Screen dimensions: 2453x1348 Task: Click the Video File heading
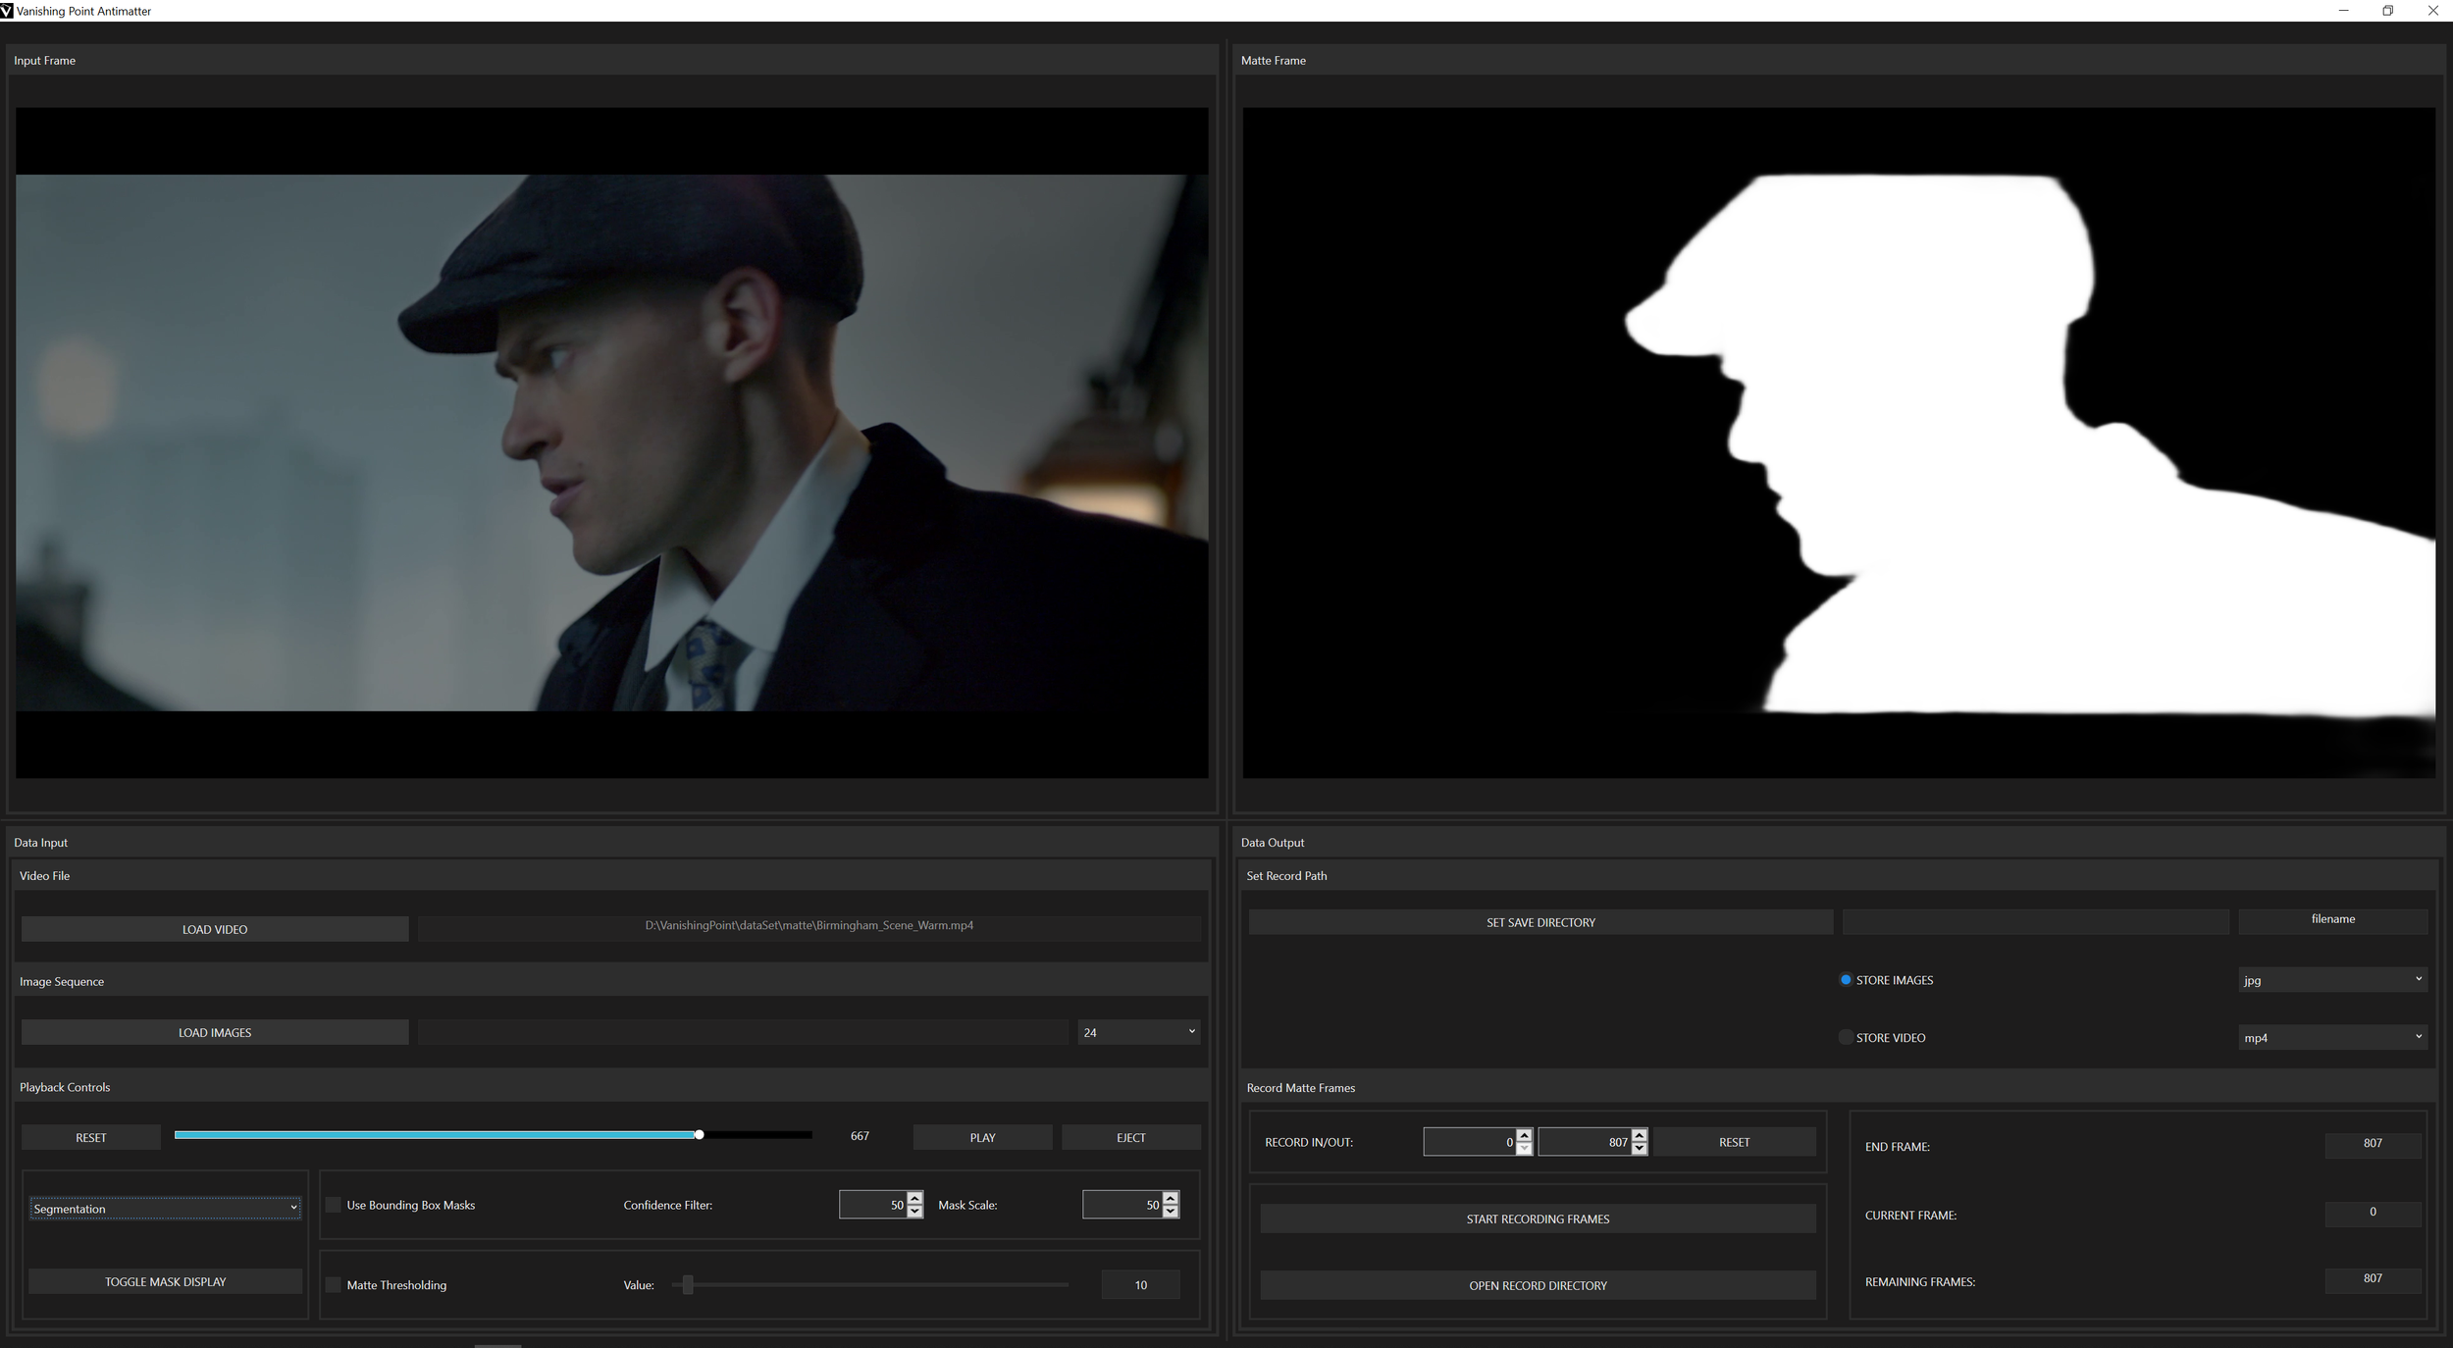[45, 876]
